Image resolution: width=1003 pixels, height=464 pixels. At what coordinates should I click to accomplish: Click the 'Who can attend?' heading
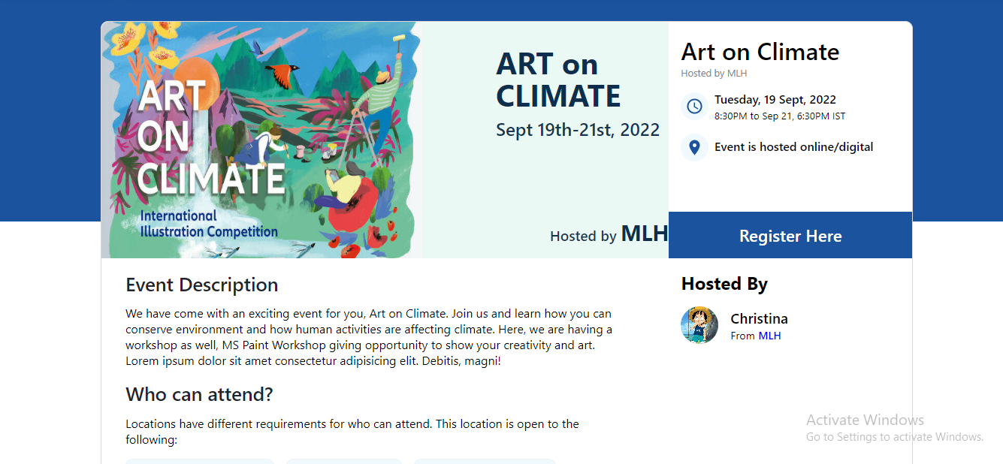pyautogui.click(x=199, y=394)
